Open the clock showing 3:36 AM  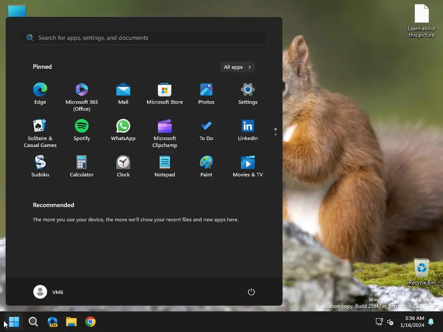coord(412,322)
